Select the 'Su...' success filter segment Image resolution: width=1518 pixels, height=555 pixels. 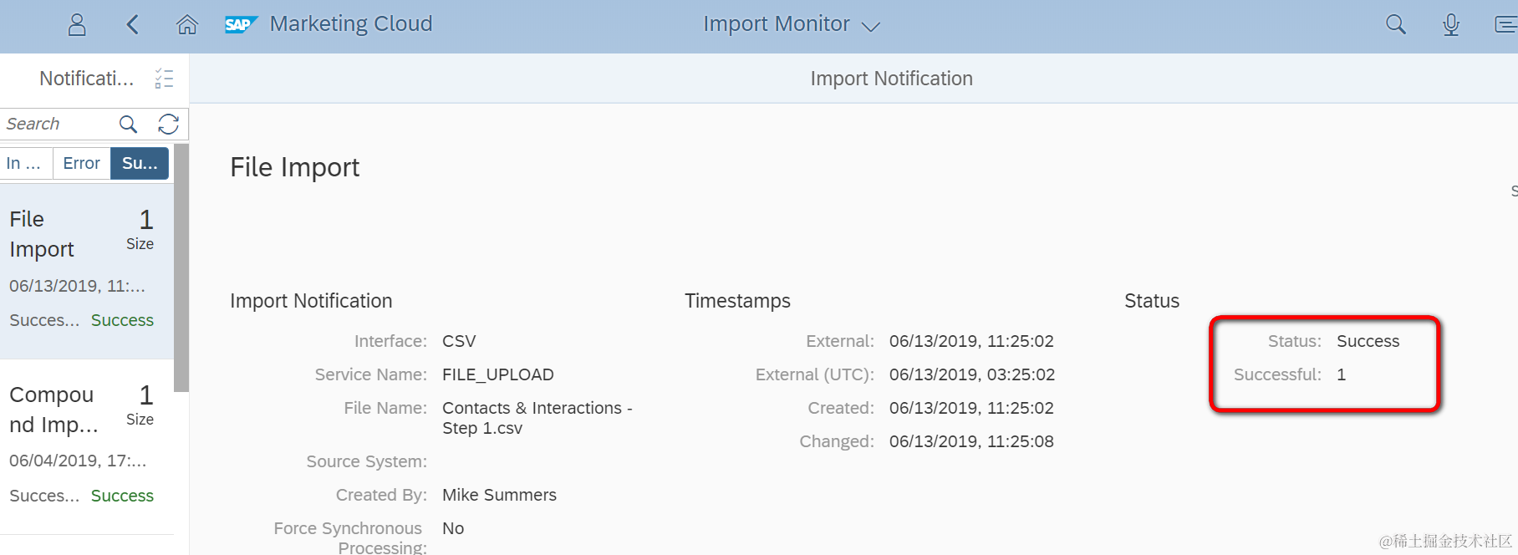140,163
